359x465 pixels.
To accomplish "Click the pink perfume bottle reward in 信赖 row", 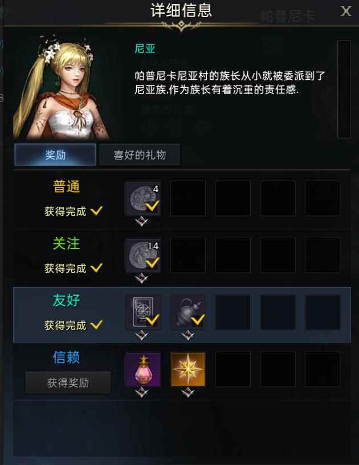I will point(143,369).
